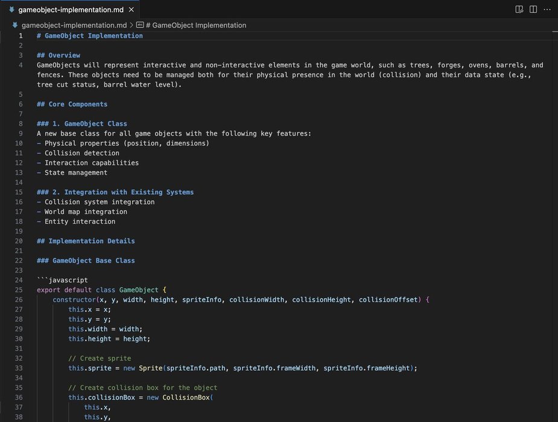Click the markdown file icon in the tab
Viewport: 558px width, 422px height.
pyautogui.click(x=11, y=10)
